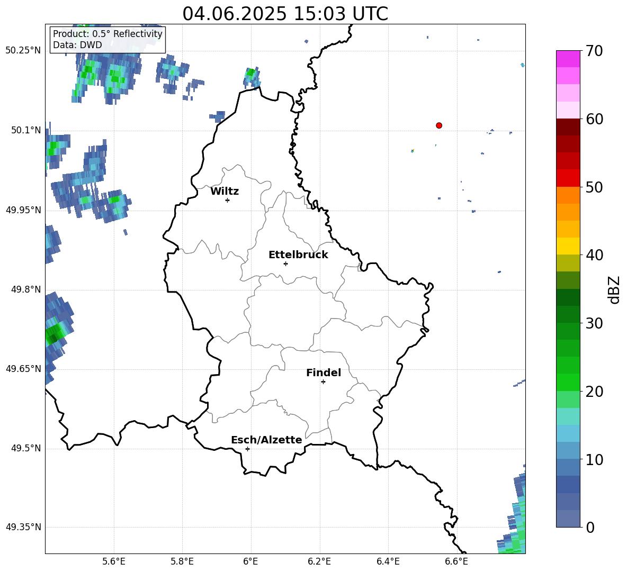This screenshot has height=572, width=627.
Task: Click the '49.8°N' latitude label
Action: click(26, 289)
